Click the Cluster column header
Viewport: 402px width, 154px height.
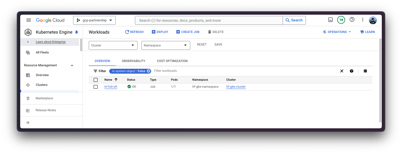click(x=231, y=80)
